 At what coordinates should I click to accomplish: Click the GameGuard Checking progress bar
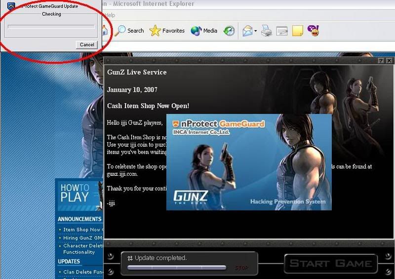(x=51, y=27)
